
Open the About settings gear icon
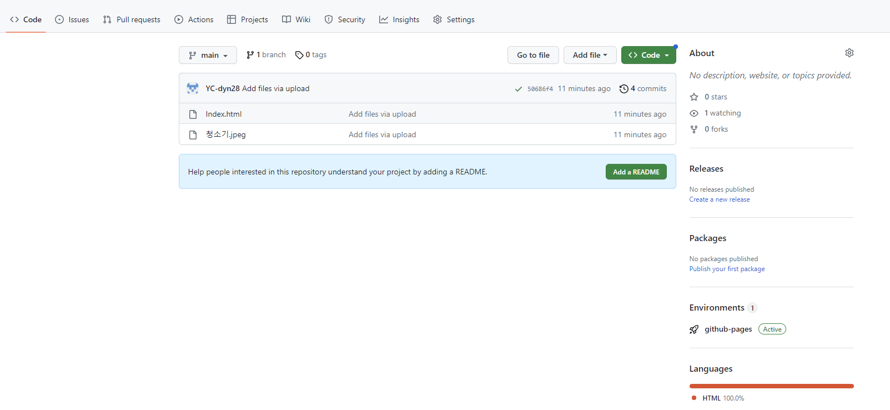click(849, 53)
